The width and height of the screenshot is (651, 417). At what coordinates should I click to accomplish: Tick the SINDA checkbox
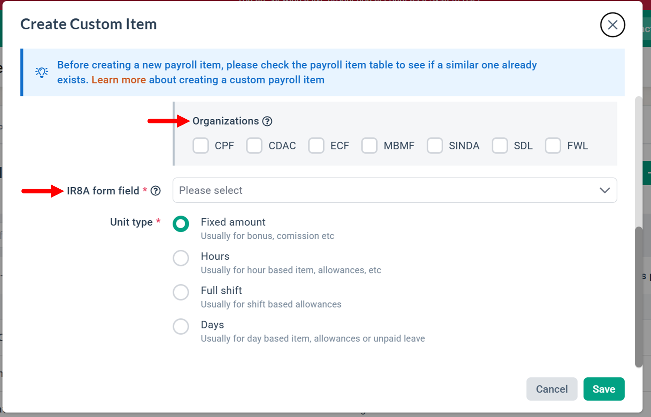click(435, 146)
